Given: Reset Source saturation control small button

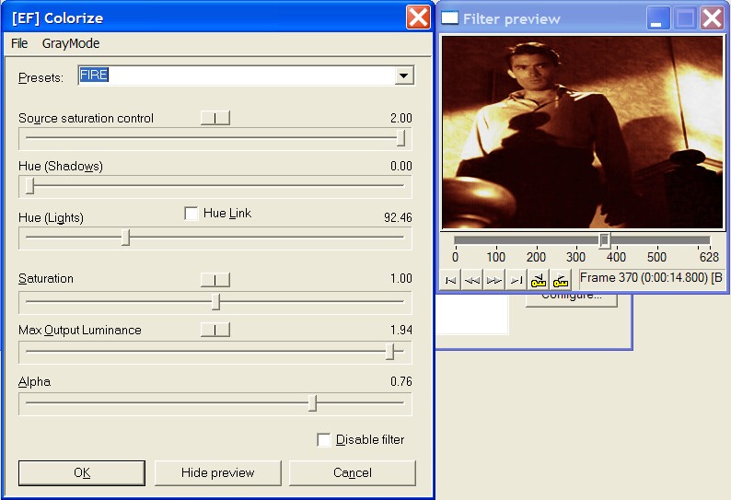Looking at the screenshot, I should point(215,118).
